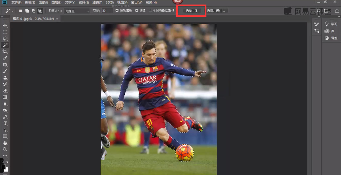This screenshot has width=341, height=175.
Task: Open the Brushes presets panel icon
Action: point(317,31)
